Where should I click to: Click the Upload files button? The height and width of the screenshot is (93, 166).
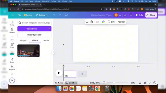tap(32, 29)
